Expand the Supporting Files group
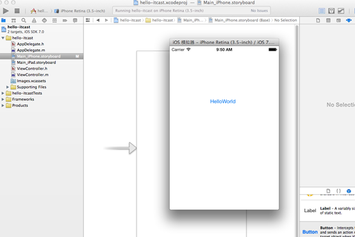 pos(8,87)
